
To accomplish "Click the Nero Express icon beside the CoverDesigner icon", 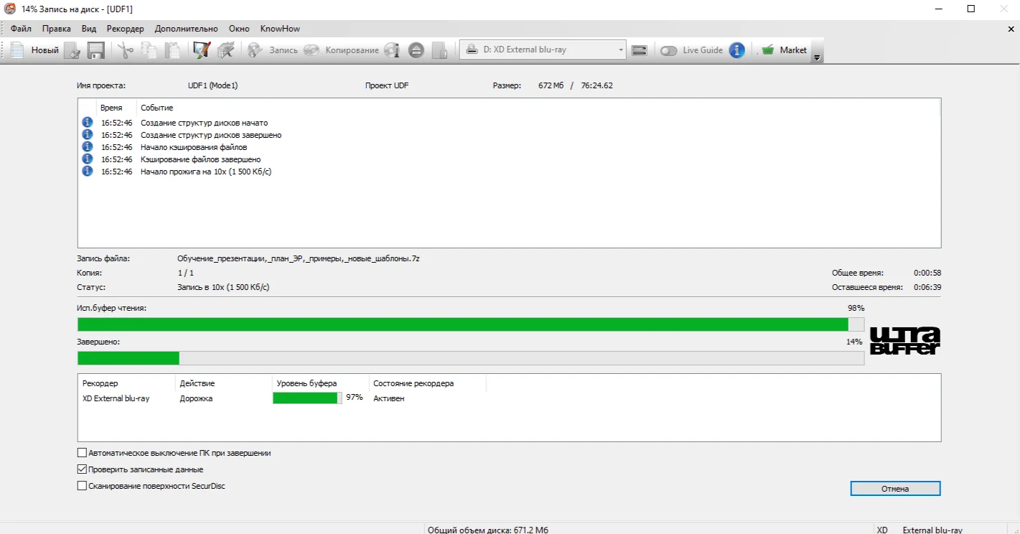I will pyautogui.click(x=226, y=50).
